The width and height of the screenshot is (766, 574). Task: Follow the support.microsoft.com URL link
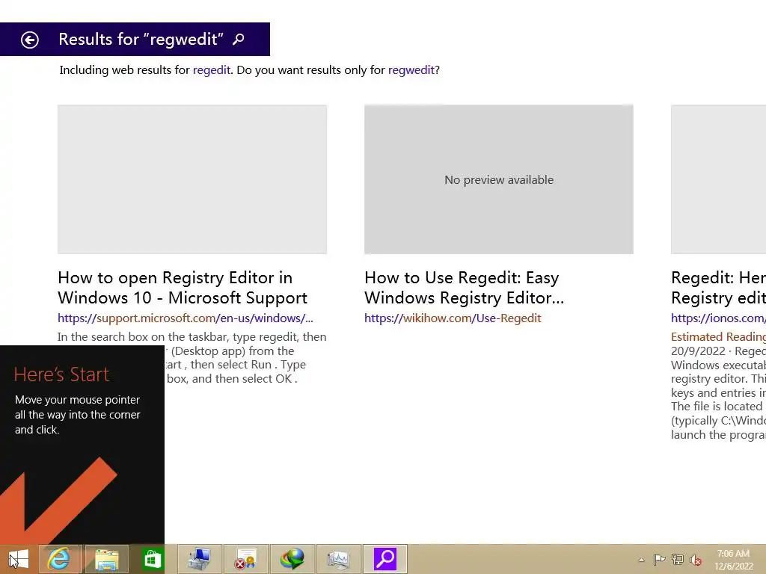coord(186,318)
